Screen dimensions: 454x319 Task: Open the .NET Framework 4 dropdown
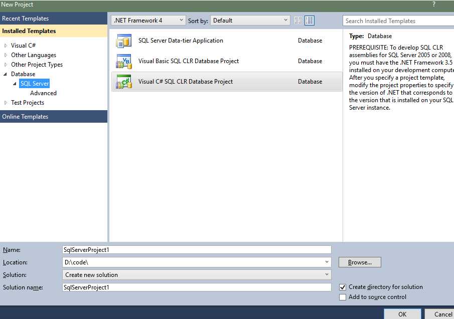148,21
